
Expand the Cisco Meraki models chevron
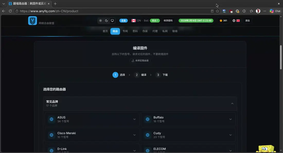(135, 135)
